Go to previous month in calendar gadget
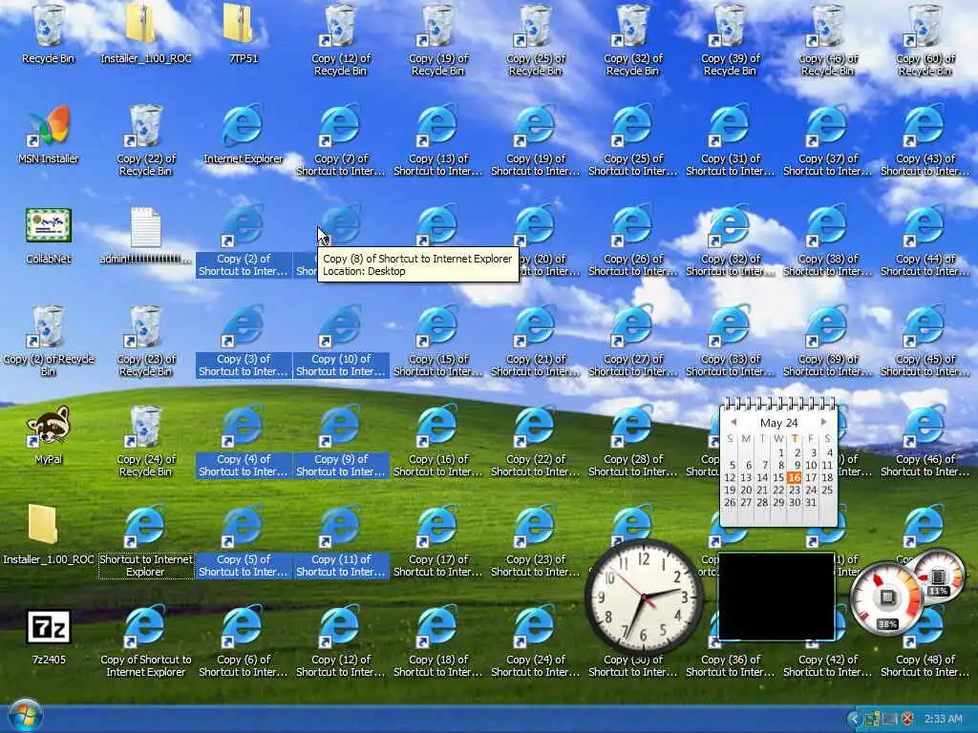 [x=733, y=422]
